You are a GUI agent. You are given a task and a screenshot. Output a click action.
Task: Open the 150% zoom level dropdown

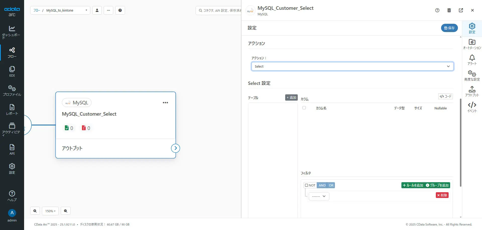[50, 211]
